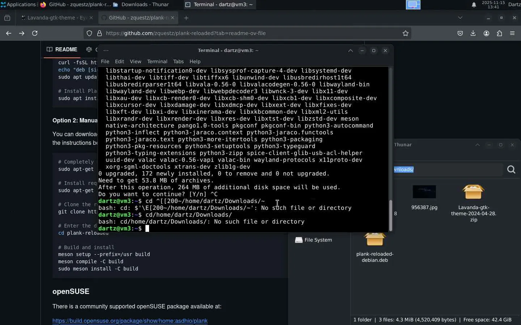The width and height of the screenshot is (521, 325).
Task: Open the terminal Help menu
Action: (195, 61)
